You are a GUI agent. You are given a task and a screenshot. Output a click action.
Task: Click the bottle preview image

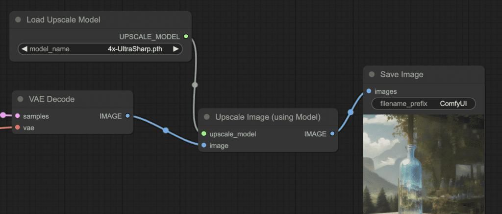pyautogui.click(x=424, y=166)
